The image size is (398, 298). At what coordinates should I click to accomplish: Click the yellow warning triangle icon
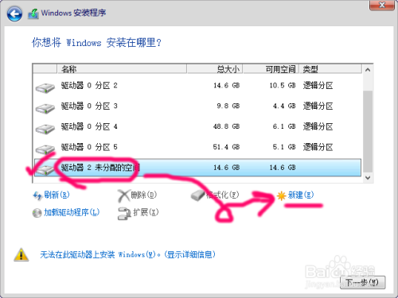coord(21,254)
